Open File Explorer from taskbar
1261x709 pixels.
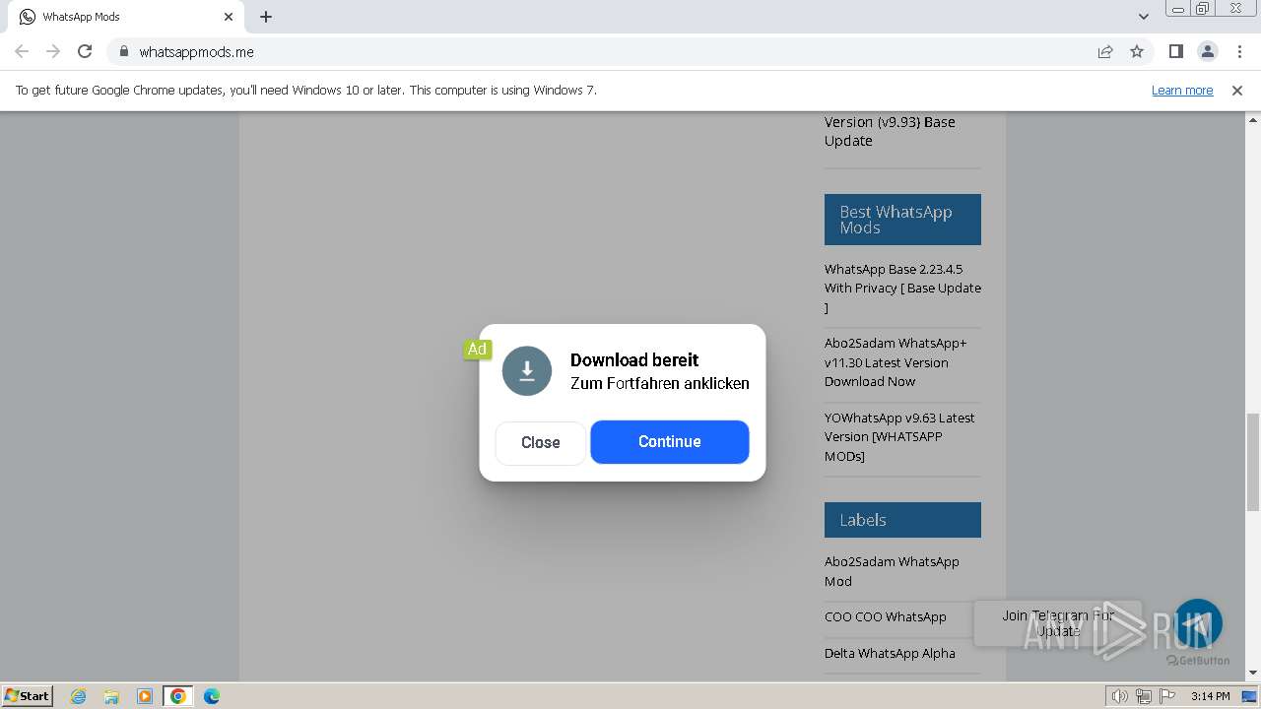(111, 696)
